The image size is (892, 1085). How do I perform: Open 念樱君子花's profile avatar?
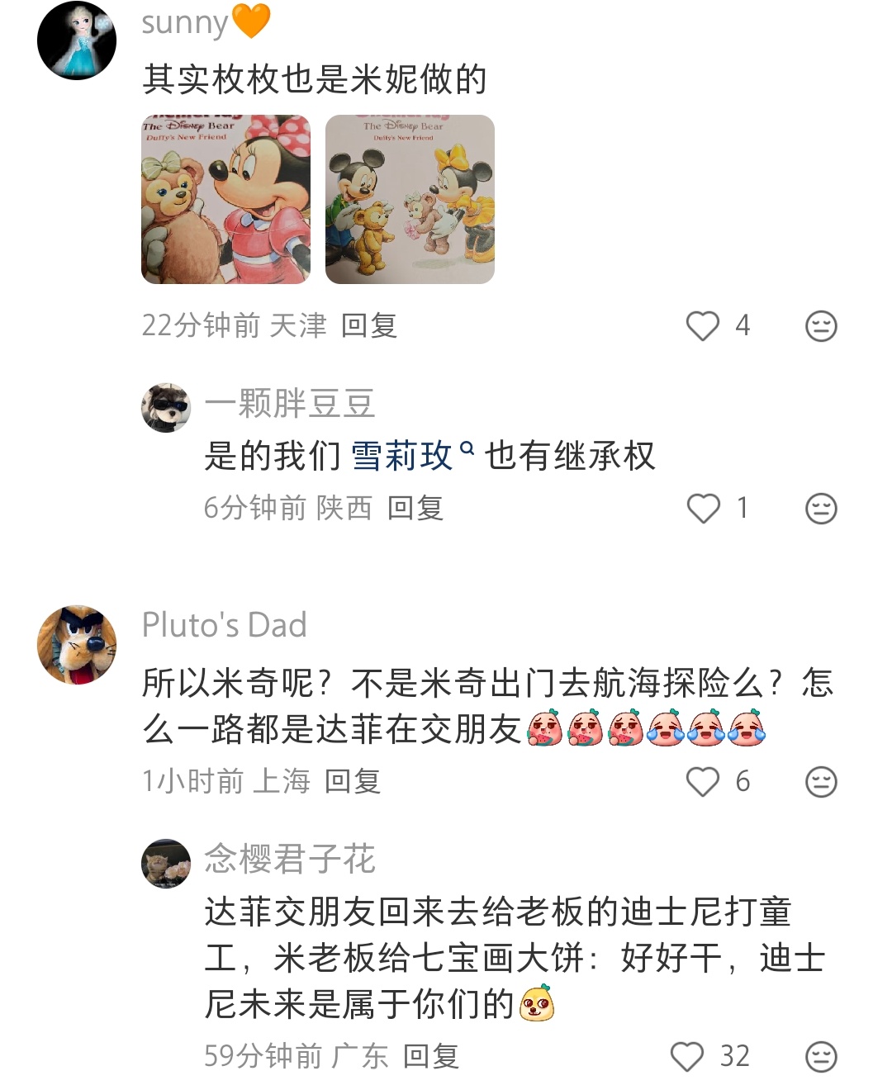166,864
